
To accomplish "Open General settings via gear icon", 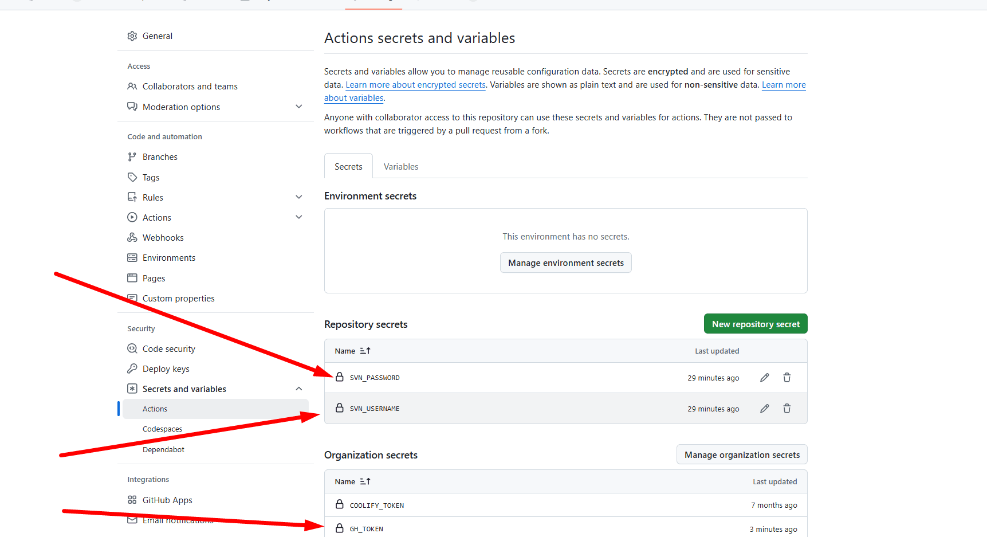I will click(x=132, y=36).
